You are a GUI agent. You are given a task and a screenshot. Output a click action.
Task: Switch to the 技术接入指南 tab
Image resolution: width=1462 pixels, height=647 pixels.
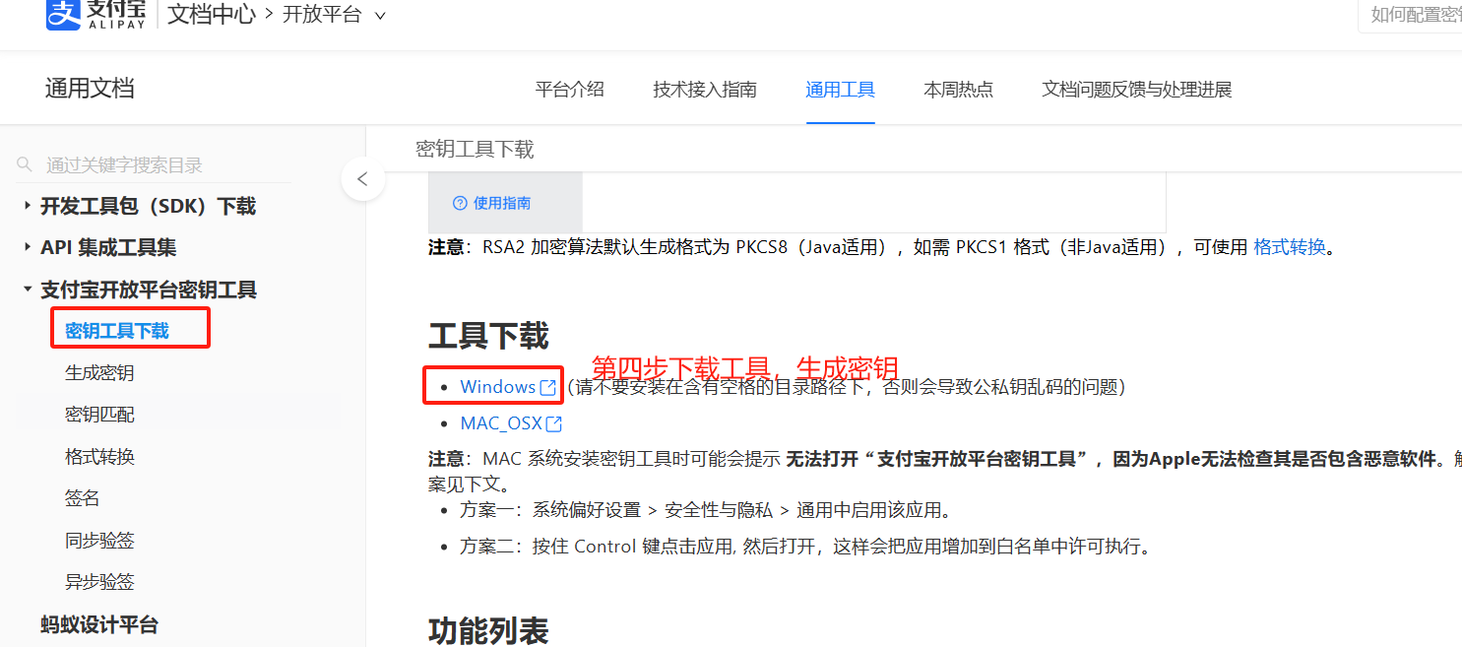point(705,90)
